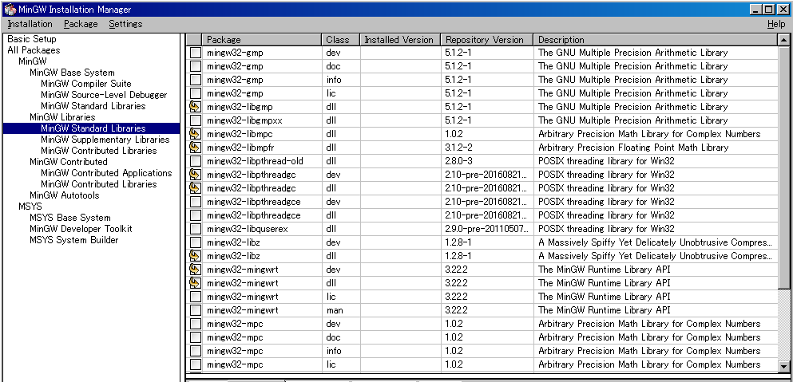
Task: Open the Help menu
Action: pyautogui.click(x=775, y=24)
